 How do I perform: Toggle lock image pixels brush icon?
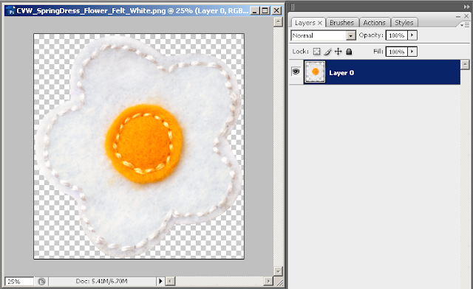click(x=327, y=52)
